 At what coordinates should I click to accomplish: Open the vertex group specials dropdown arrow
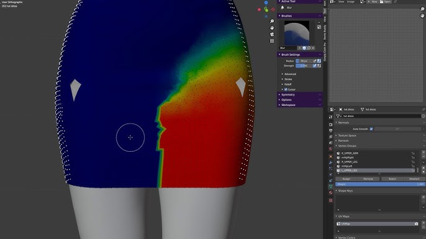(424, 162)
